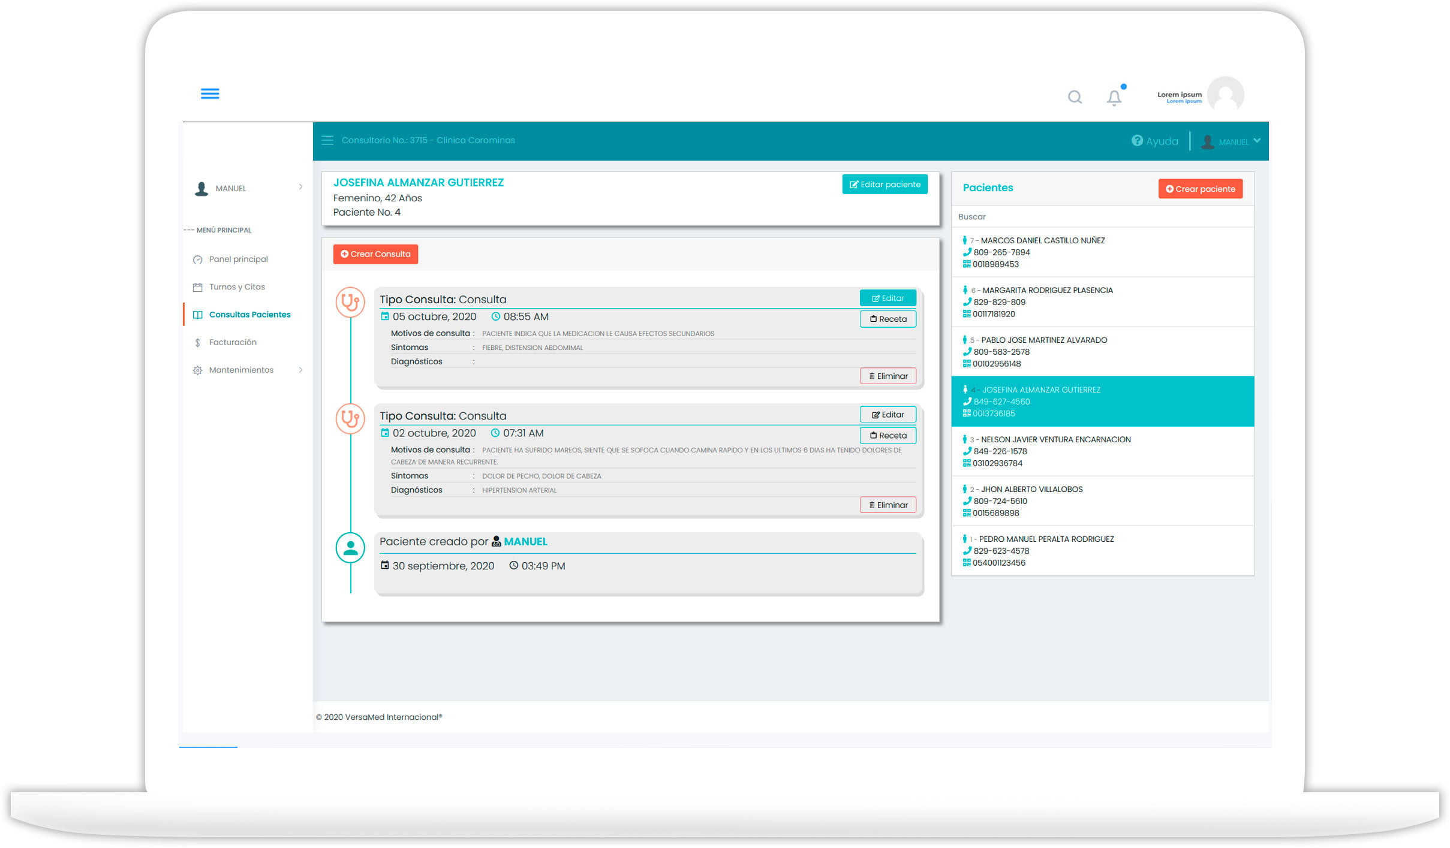The image size is (1450, 848).
Task: Select patient JHON ALBERTO VILLALOBOS
Action: coord(1102,501)
